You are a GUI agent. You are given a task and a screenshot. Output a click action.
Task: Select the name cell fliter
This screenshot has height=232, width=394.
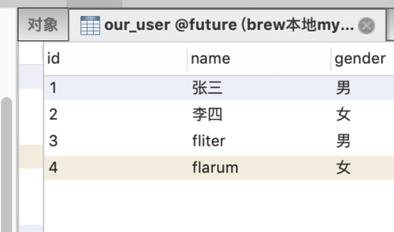[x=209, y=141]
